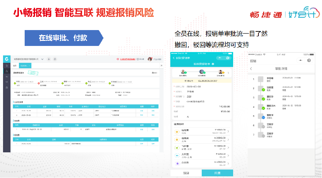Tap the 驳回 reject button
The width and height of the screenshot is (322, 178).
pos(186,173)
